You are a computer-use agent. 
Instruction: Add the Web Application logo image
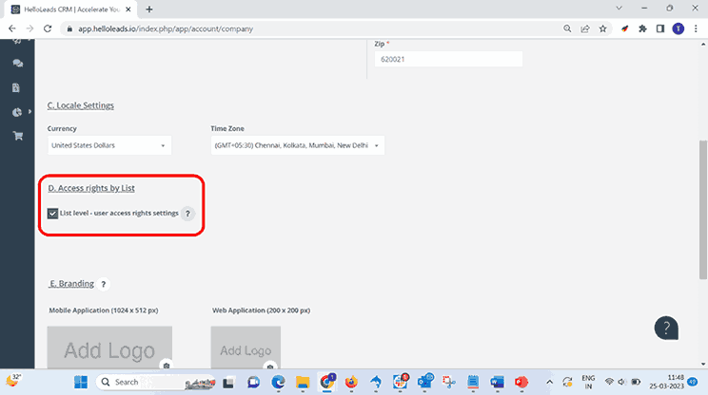(246, 348)
